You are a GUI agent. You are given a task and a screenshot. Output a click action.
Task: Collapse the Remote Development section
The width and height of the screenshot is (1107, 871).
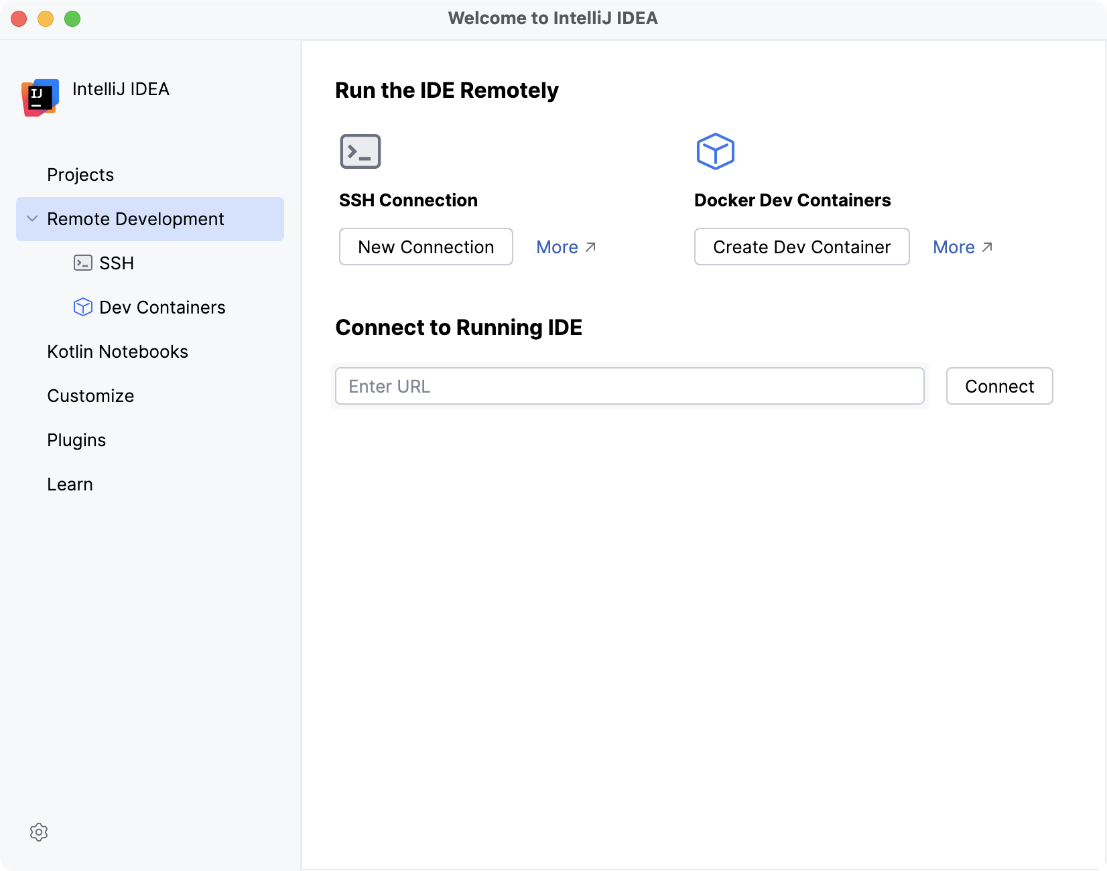pos(31,219)
